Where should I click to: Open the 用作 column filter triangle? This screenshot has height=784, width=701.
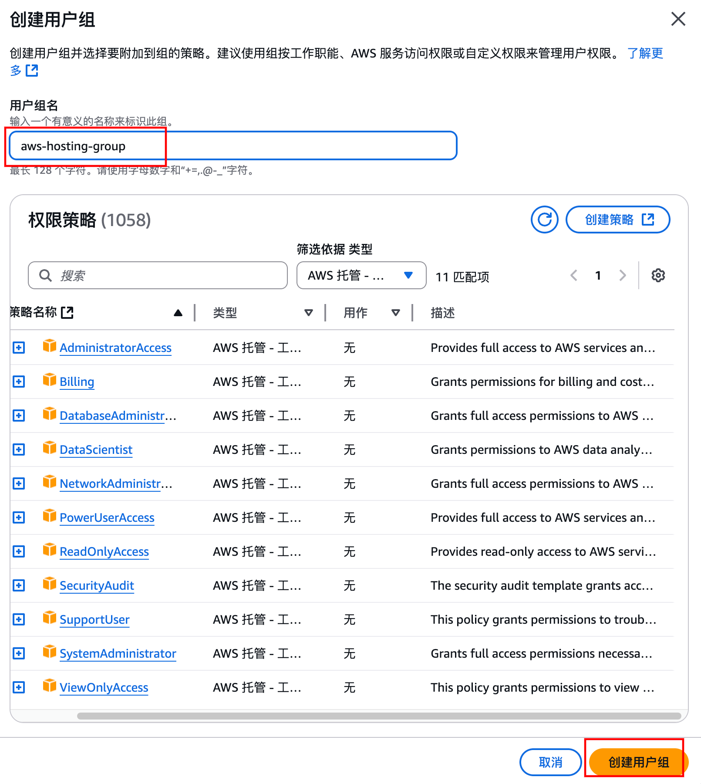coord(395,313)
